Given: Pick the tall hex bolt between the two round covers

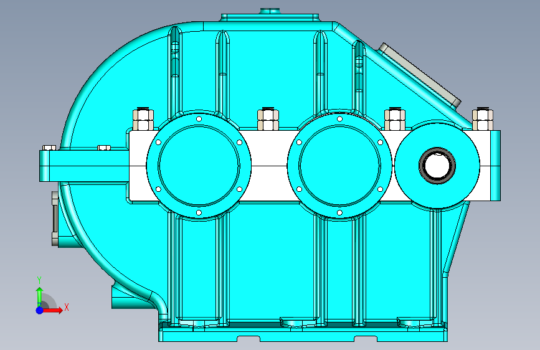Looking at the screenshot, I should 268,119.
